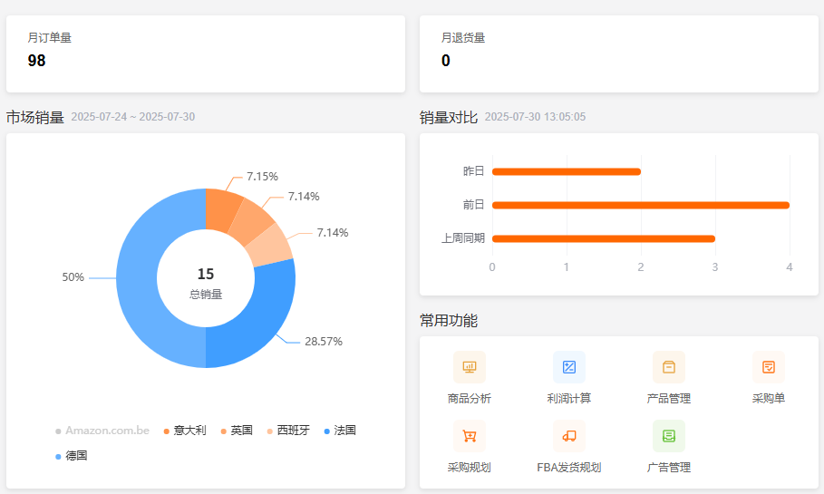Screen dimensions: 824x494
Task: Toggle the 法国 legend entry
Action: coord(340,431)
